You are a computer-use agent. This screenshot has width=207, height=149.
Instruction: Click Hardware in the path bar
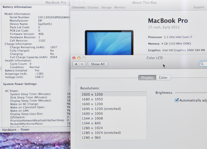click(x=9, y=130)
